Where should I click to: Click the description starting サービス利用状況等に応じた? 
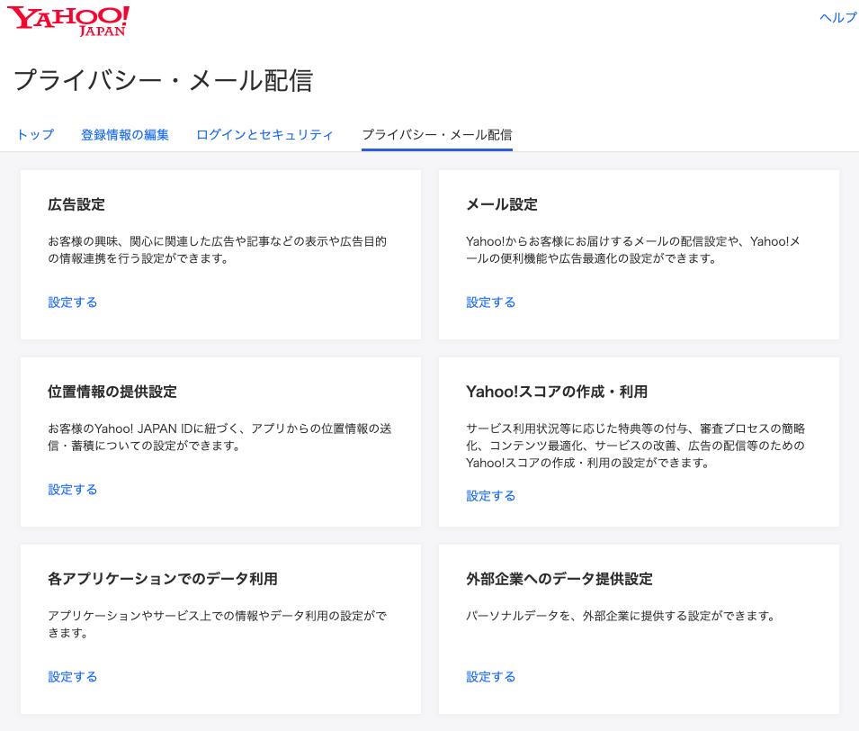(636, 446)
